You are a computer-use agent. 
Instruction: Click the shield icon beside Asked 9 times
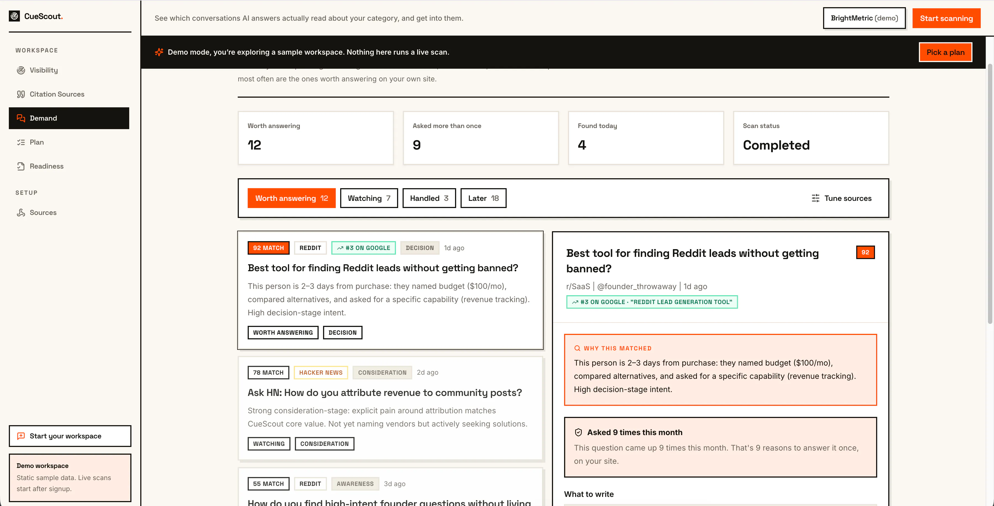point(578,432)
